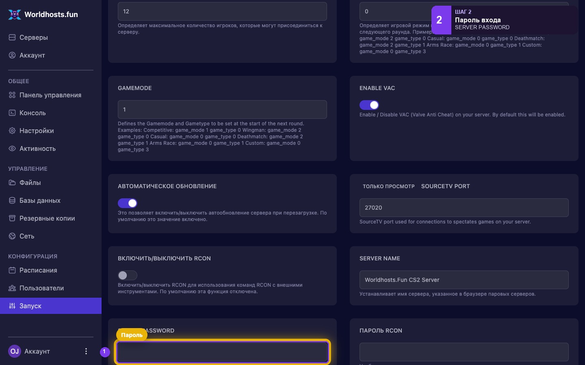
Task: Click the Базы данных database icon
Action: [x=12, y=200]
